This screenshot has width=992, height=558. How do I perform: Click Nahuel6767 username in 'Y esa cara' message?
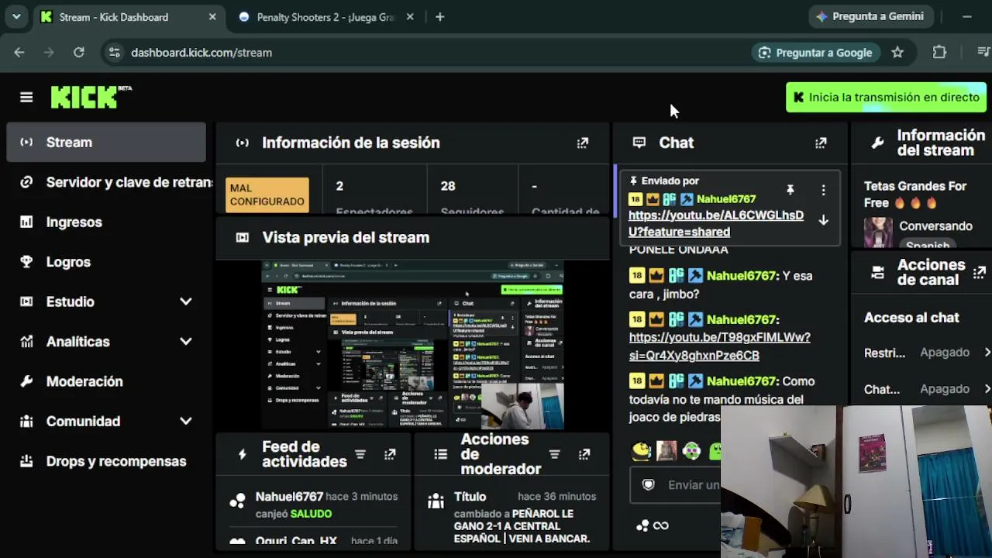click(741, 276)
